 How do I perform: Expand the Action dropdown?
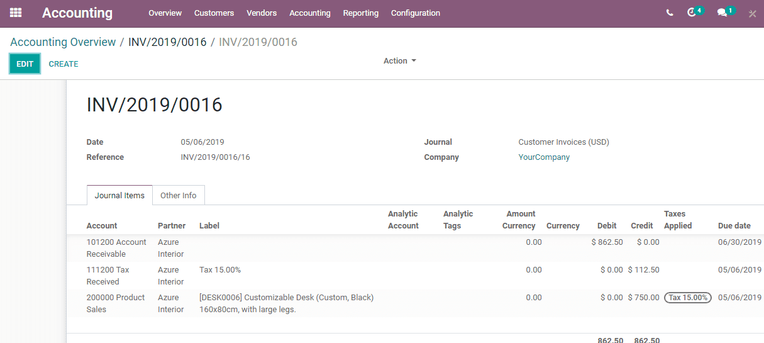click(400, 61)
